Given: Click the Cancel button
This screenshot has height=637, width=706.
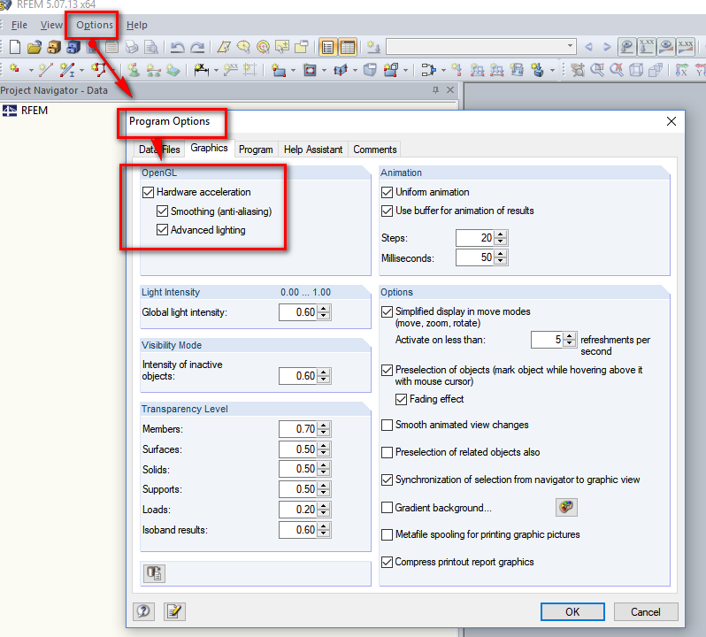Looking at the screenshot, I should click(x=646, y=612).
